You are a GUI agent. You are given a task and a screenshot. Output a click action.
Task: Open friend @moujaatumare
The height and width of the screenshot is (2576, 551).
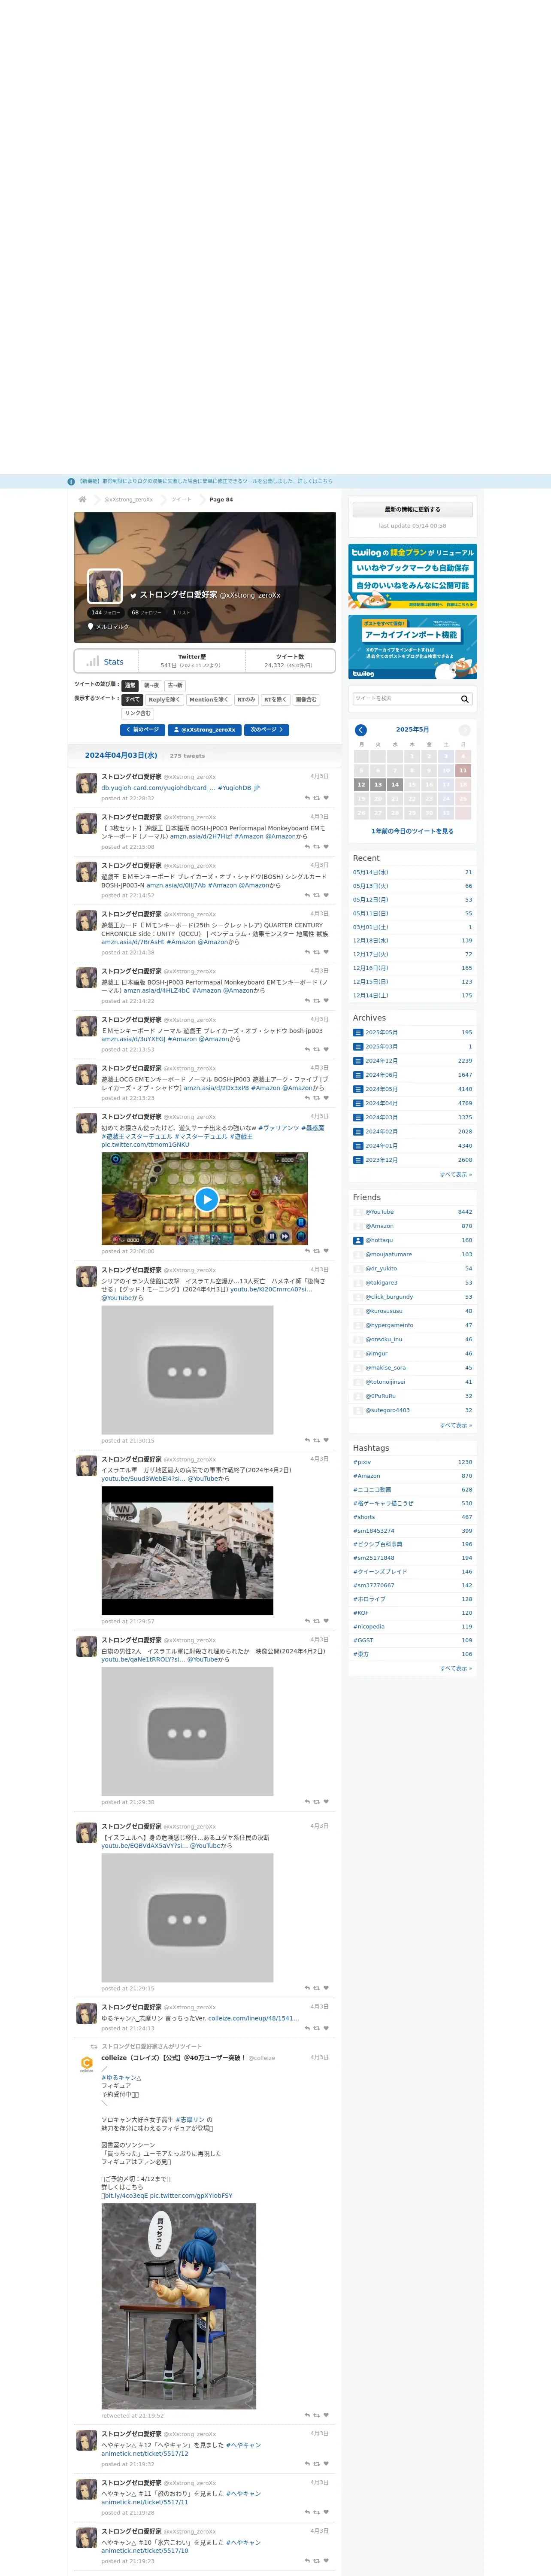pyautogui.click(x=388, y=1254)
